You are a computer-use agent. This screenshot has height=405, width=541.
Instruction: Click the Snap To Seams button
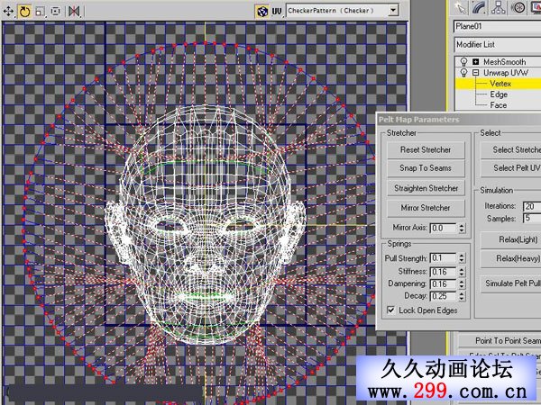pyautogui.click(x=426, y=168)
